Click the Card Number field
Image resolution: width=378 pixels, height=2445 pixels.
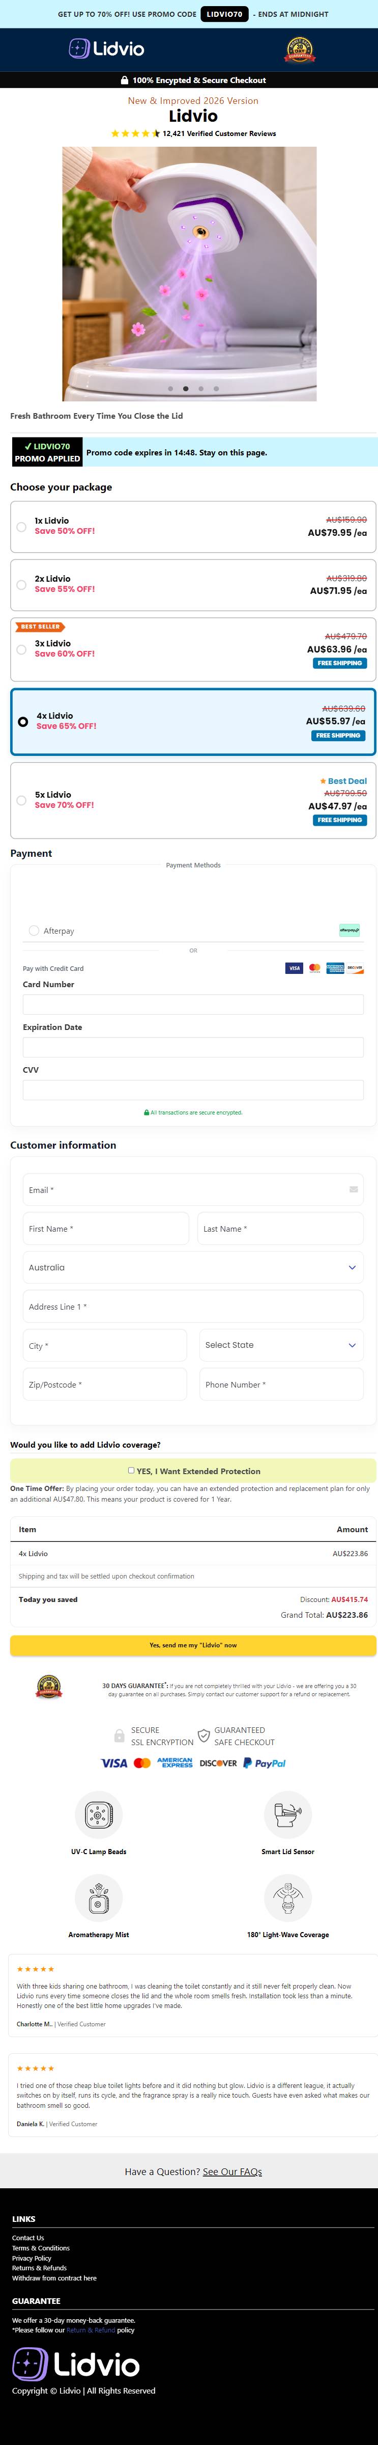click(x=193, y=1004)
